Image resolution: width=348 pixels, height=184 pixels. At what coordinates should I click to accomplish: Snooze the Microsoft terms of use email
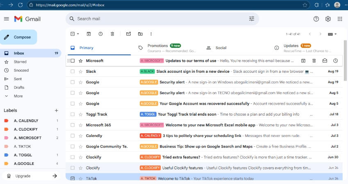(335, 61)
